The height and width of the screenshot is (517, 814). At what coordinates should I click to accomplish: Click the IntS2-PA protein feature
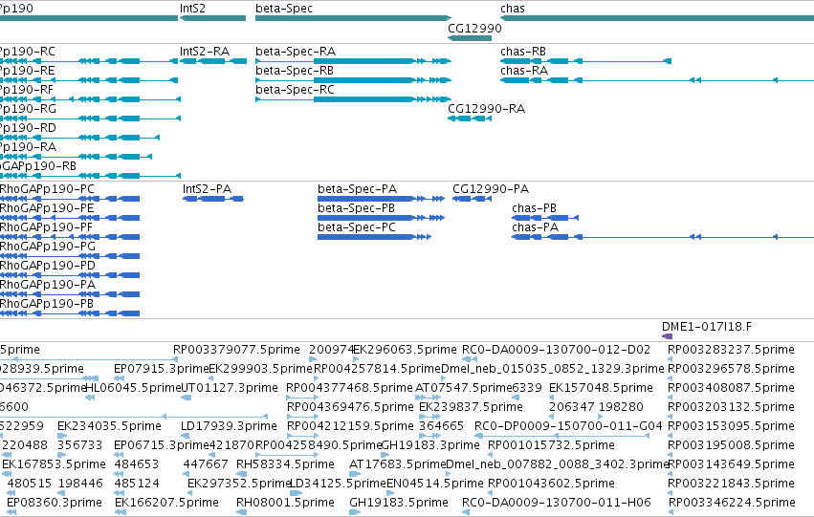point(213,199)
